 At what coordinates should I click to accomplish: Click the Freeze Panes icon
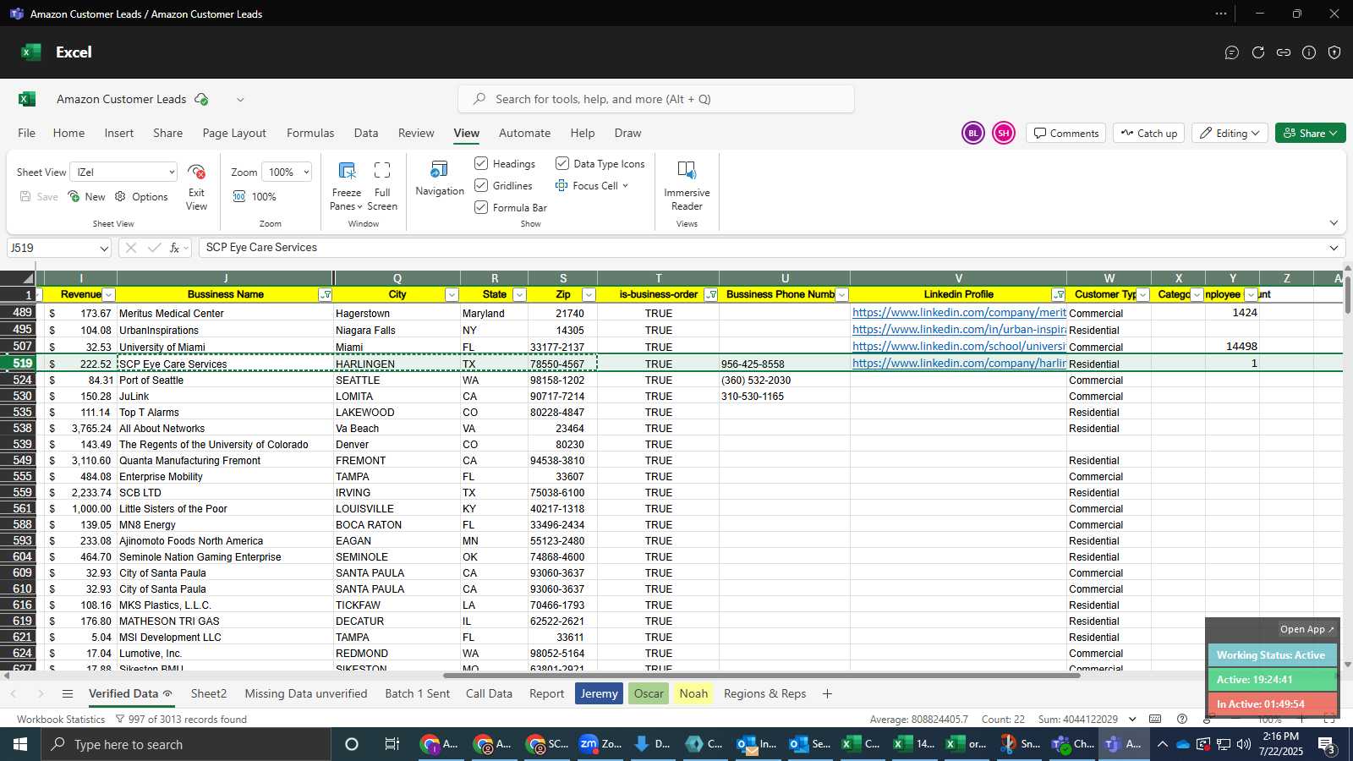click(x=347, y=171)
